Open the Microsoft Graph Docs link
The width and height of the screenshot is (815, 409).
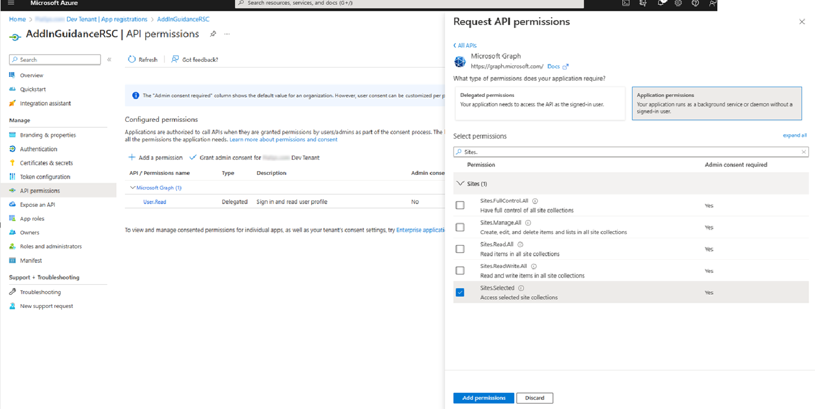coord(557,67)
